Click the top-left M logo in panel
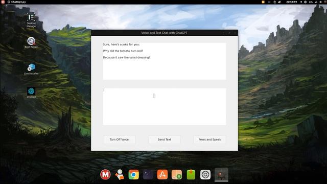Viewport: 327px width, 184px height. [x=3, y=2]
